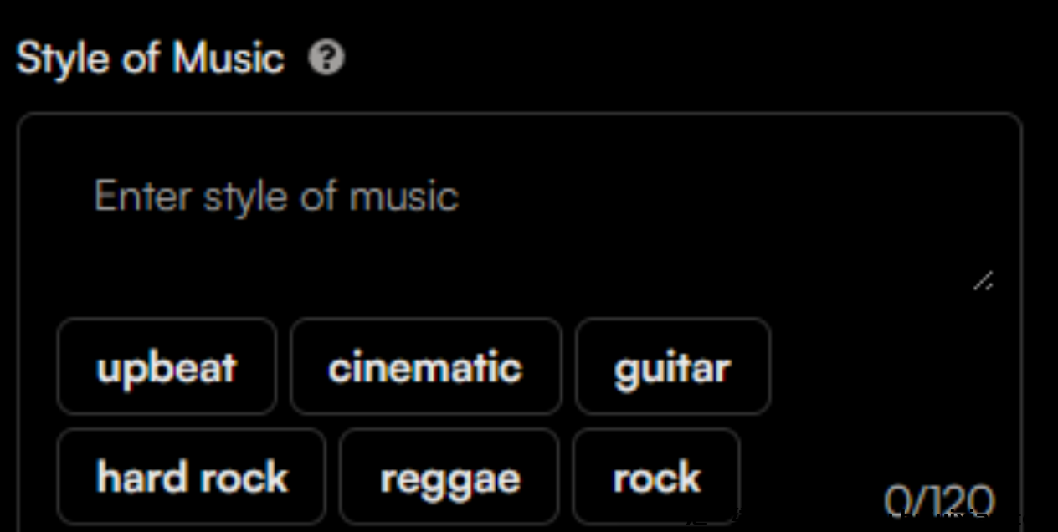Apply the hard rock genre chip

pyautogui.click(x=191, y=477)
